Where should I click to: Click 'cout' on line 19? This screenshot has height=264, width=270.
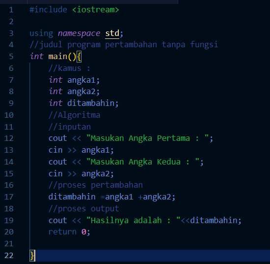pyautogui.click(x=58, y=221)
